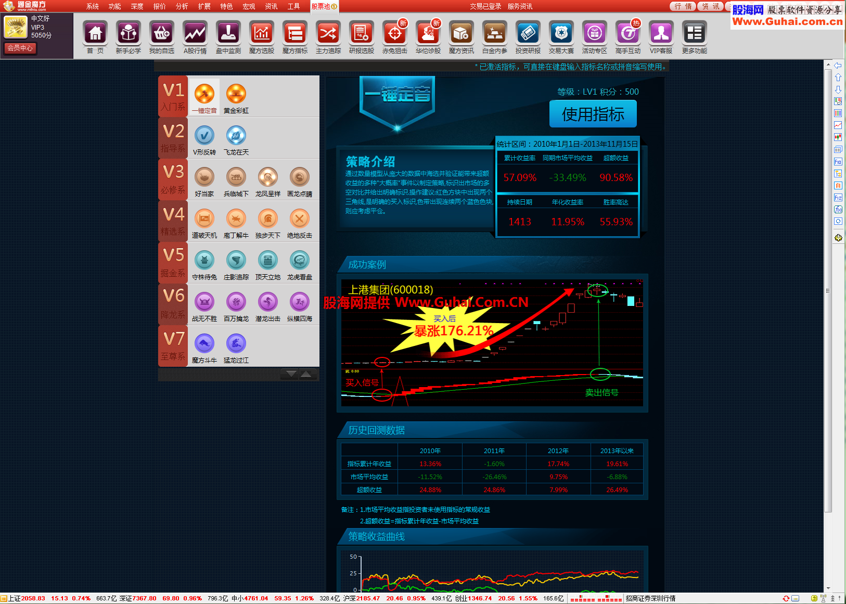Select the 猛龙过江 indicator
This screenshot has width=846, height=604.
click(x=236, y=348)
